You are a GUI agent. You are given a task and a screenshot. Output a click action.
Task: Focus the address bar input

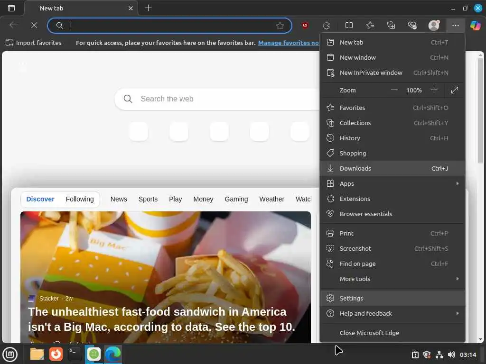point(170,26)
